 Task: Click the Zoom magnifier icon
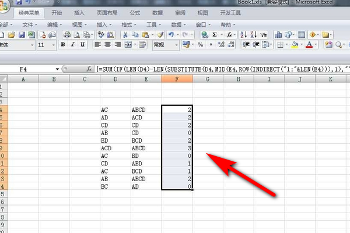click(x=338, y=45)
